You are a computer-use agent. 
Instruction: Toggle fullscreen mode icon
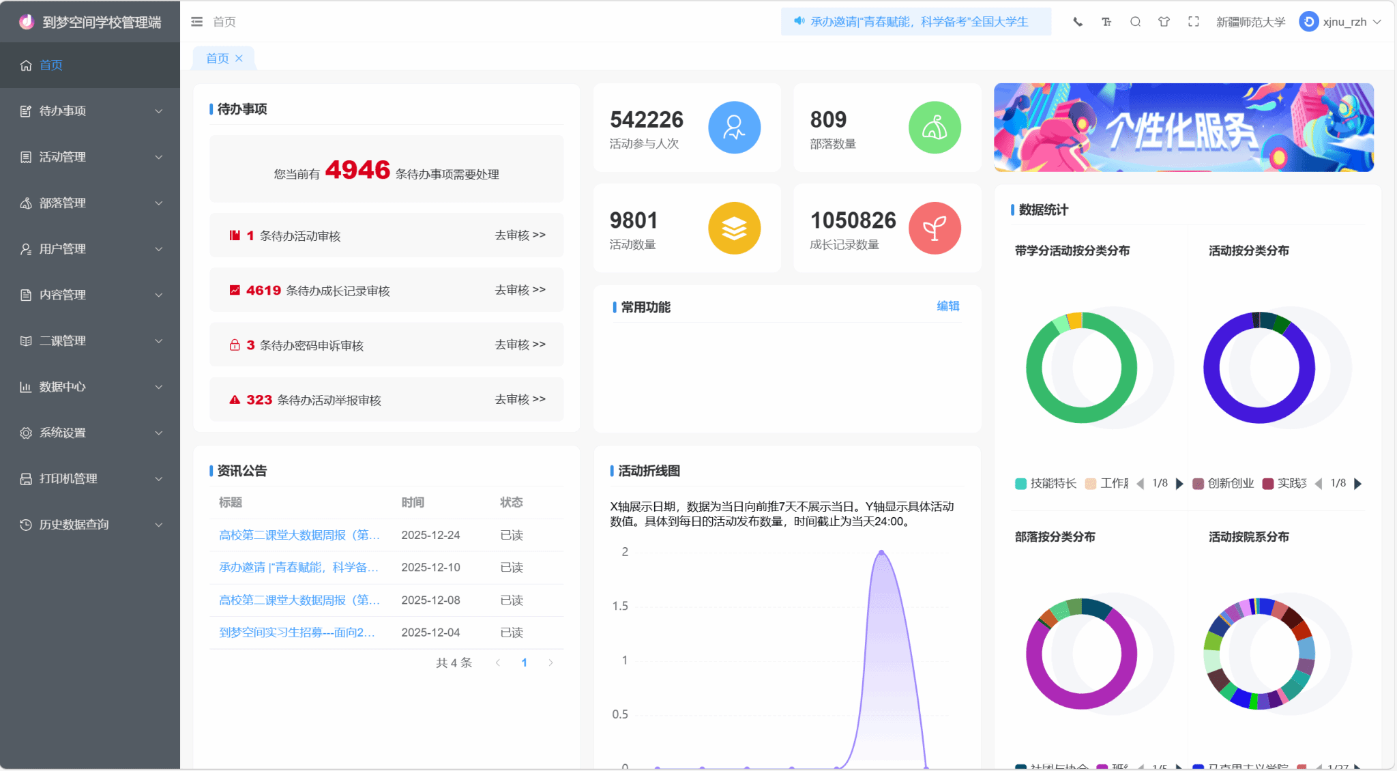(x=1193, y=22)
